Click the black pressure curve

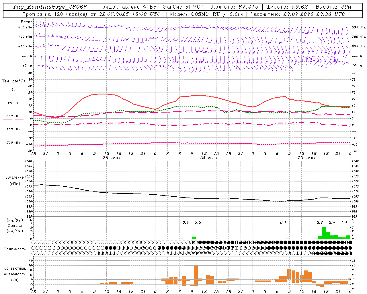click(x=192, y=198)
